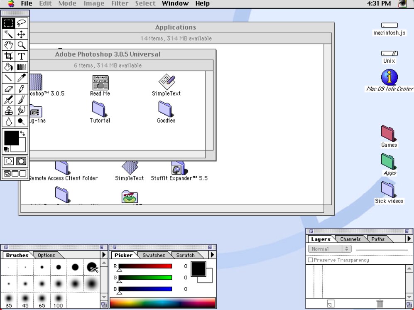Select the Eraser tool
The image size is (414, 310).
coord(8,89)
